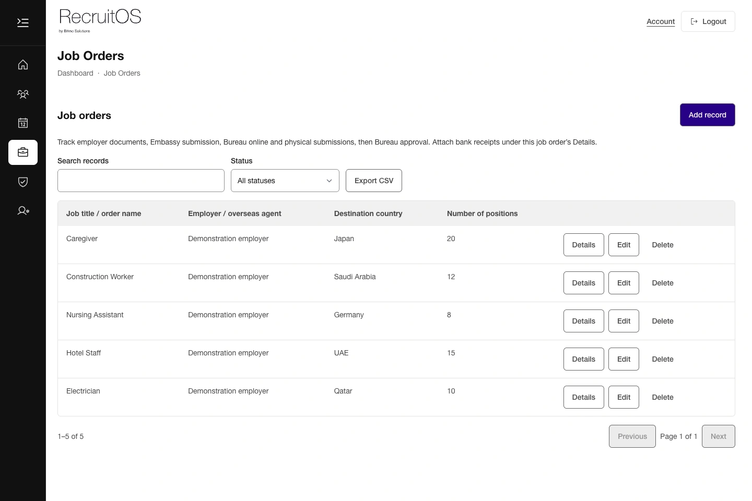Viewport: 752px width, 501px height.
Task: Open Details for the Caregiver order
Action: 583,245
